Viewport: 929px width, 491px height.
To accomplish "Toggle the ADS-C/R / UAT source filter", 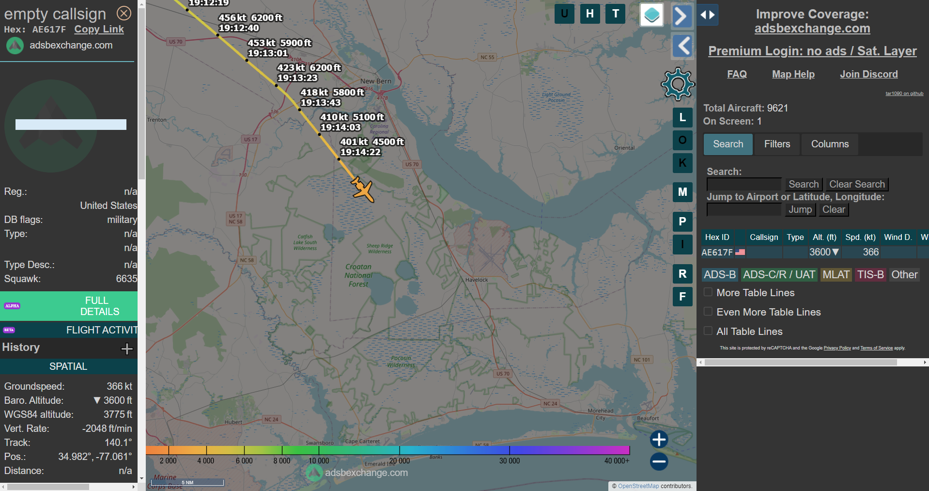I will (779, 275).
